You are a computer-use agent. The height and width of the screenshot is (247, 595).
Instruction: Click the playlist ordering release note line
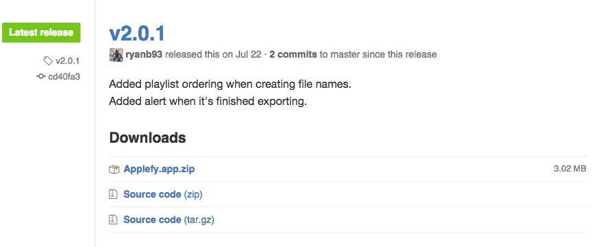point(230,84)
